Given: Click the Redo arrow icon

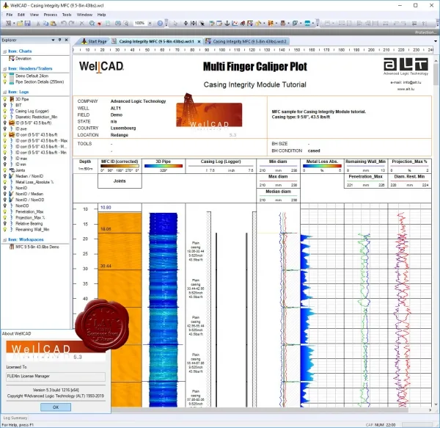Looking at the screenshot, I should 72,23.
